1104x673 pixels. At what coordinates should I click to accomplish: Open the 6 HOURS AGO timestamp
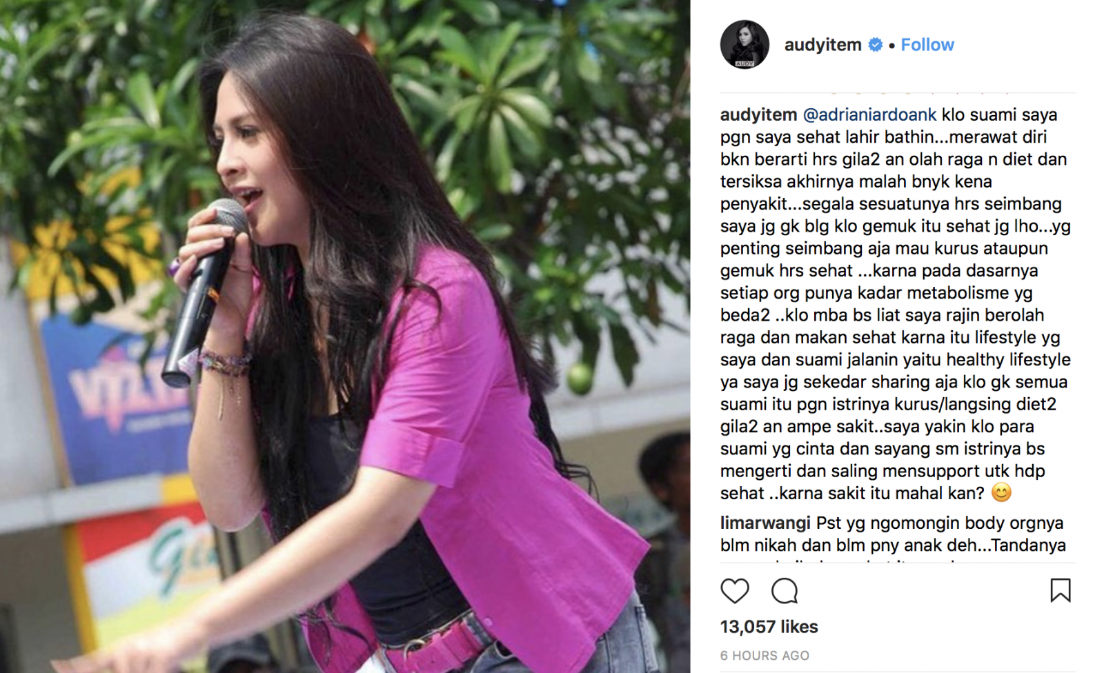[765, 655]
